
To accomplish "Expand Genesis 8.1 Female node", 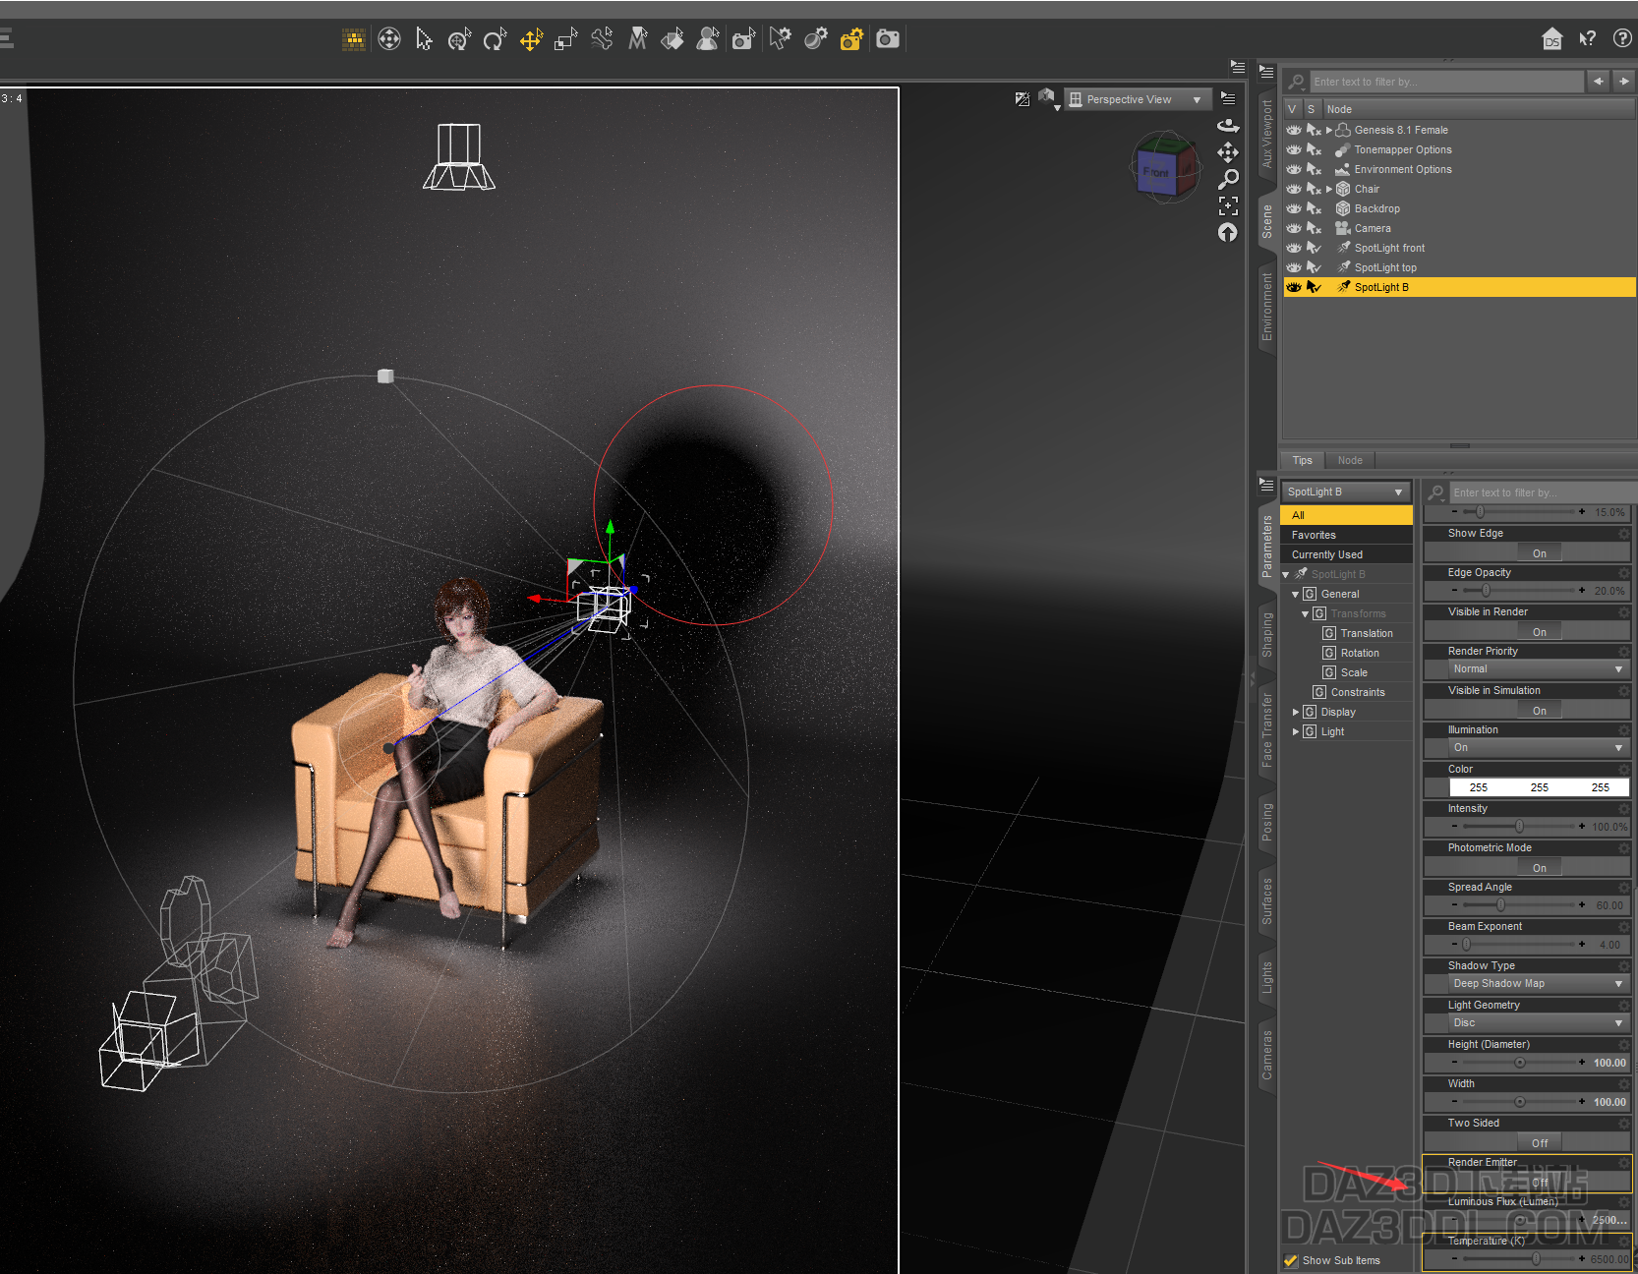I will click(x=1329, y=130).
